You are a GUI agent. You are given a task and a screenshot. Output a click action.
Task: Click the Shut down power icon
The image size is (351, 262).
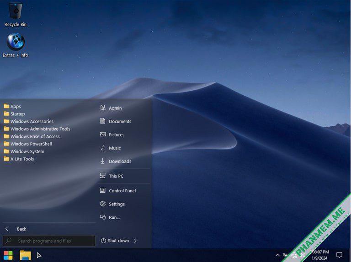tap(103, 241)
